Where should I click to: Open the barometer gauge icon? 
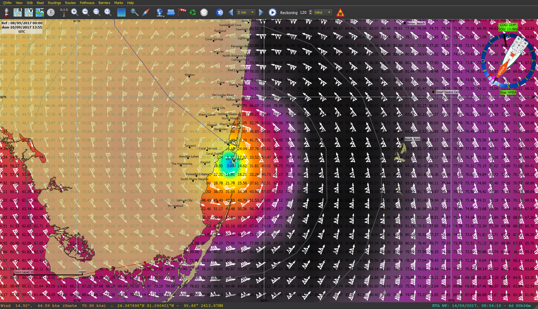click(51, 12)
